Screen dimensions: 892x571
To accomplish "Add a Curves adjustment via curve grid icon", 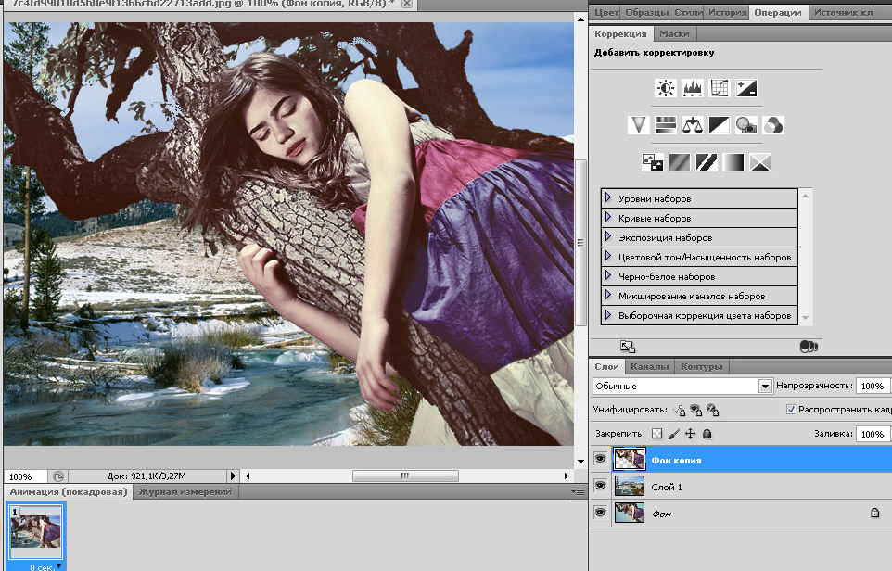I will [x=720, y=88].
